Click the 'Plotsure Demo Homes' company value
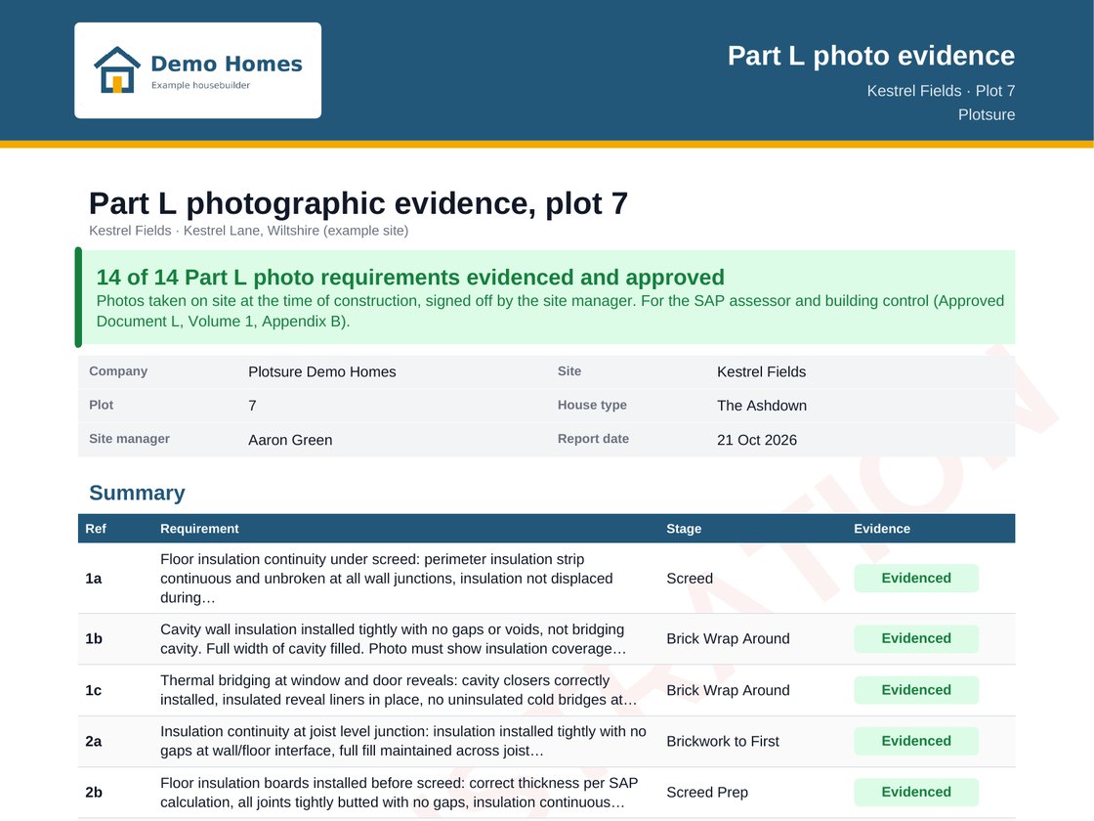Screen dimensions: 1094x821 coord(321,372)
